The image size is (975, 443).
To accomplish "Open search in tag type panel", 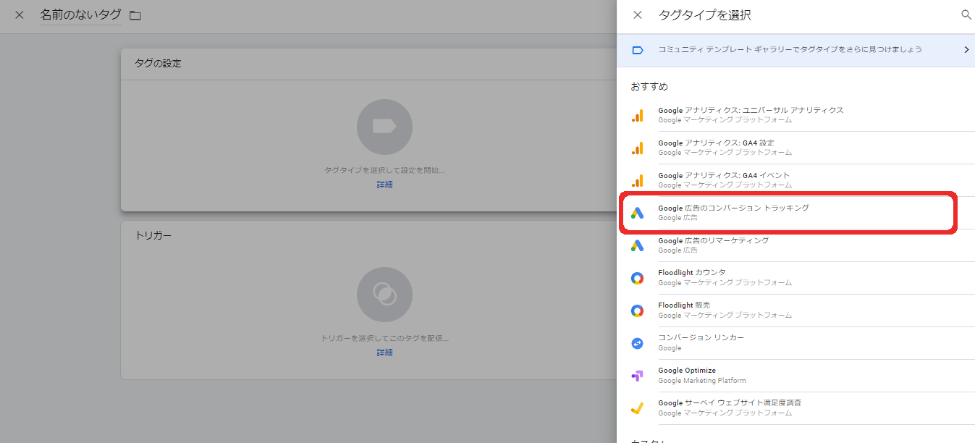I will 966,15.
